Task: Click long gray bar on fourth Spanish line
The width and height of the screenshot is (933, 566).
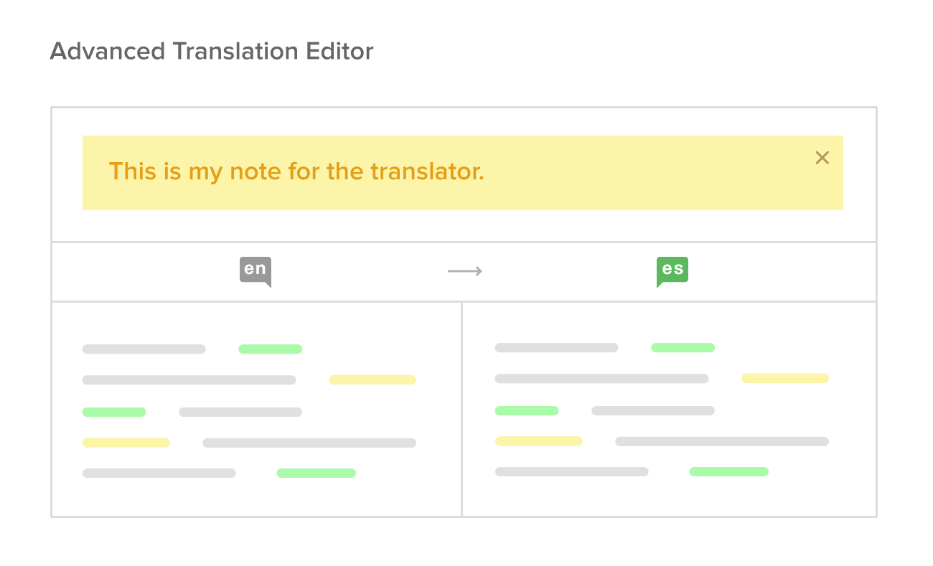Action: tap(722, 442)
